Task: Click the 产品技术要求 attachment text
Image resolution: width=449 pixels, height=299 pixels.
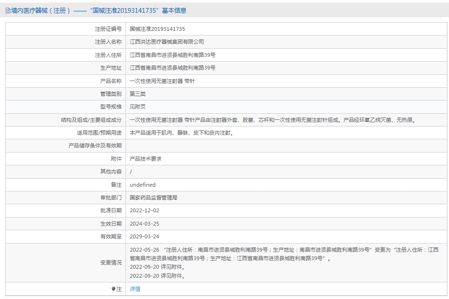Action: 145,159
